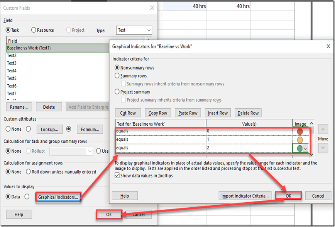This screenshot has height=227, width=335.
Task: Select the yellow indicator image in second row
Action: (300, 140)
